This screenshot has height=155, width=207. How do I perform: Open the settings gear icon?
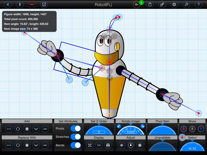(174, 5)
